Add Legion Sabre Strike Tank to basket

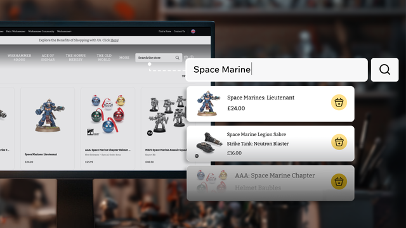339,142
